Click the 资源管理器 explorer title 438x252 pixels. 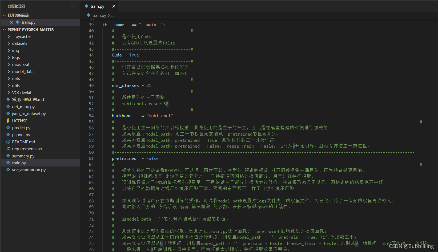(x=16, y=6)
